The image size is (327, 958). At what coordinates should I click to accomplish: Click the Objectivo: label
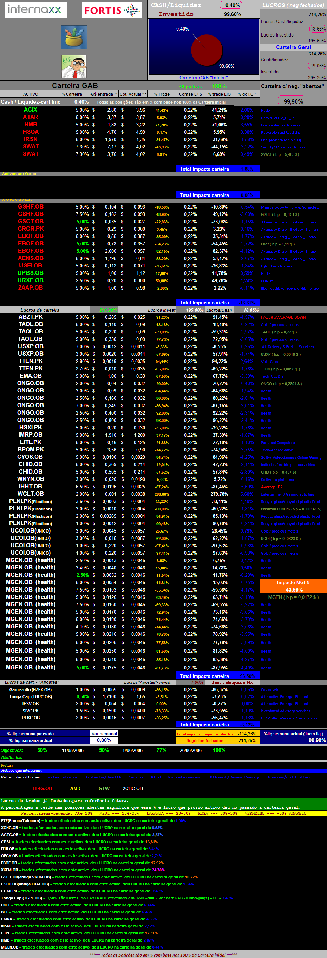pyautogui.click(x=190, y=86)
